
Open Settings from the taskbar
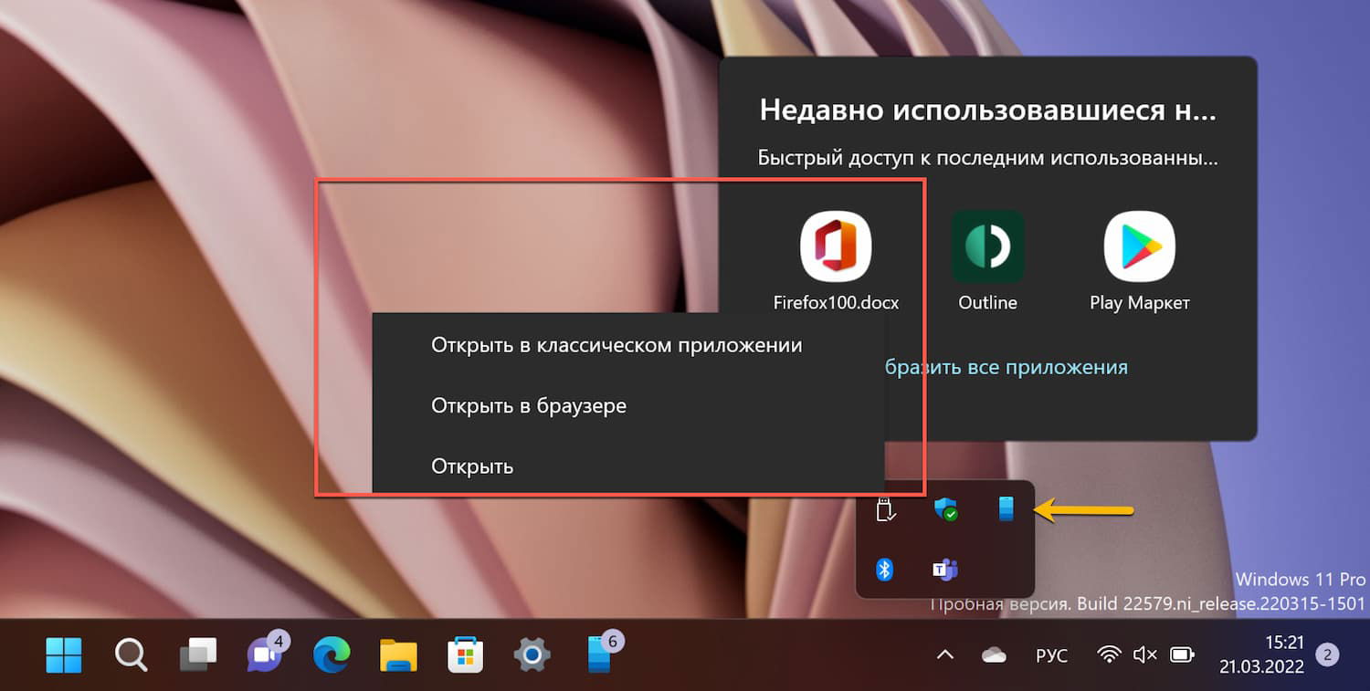[x=531, y=654]
